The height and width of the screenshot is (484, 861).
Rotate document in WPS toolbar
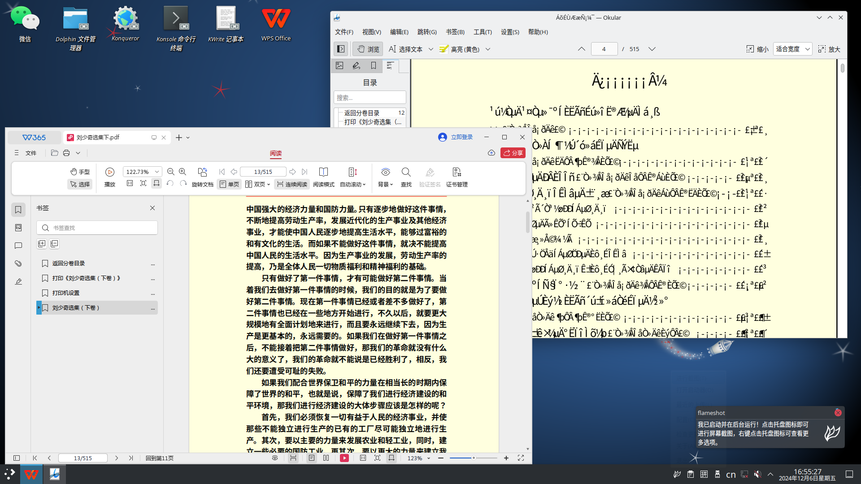[202, 177]
